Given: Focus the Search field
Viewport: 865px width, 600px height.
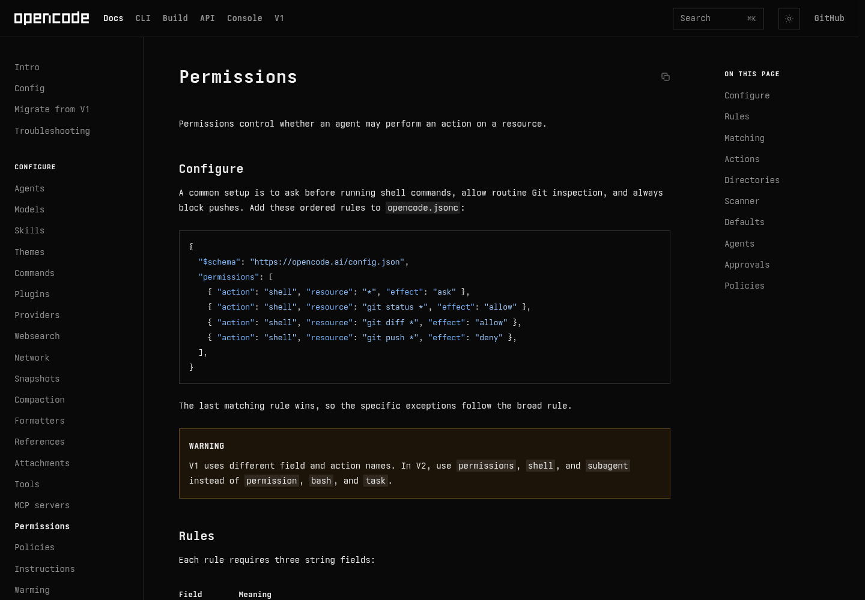Looking at the screenshot, I should [718, 19].
